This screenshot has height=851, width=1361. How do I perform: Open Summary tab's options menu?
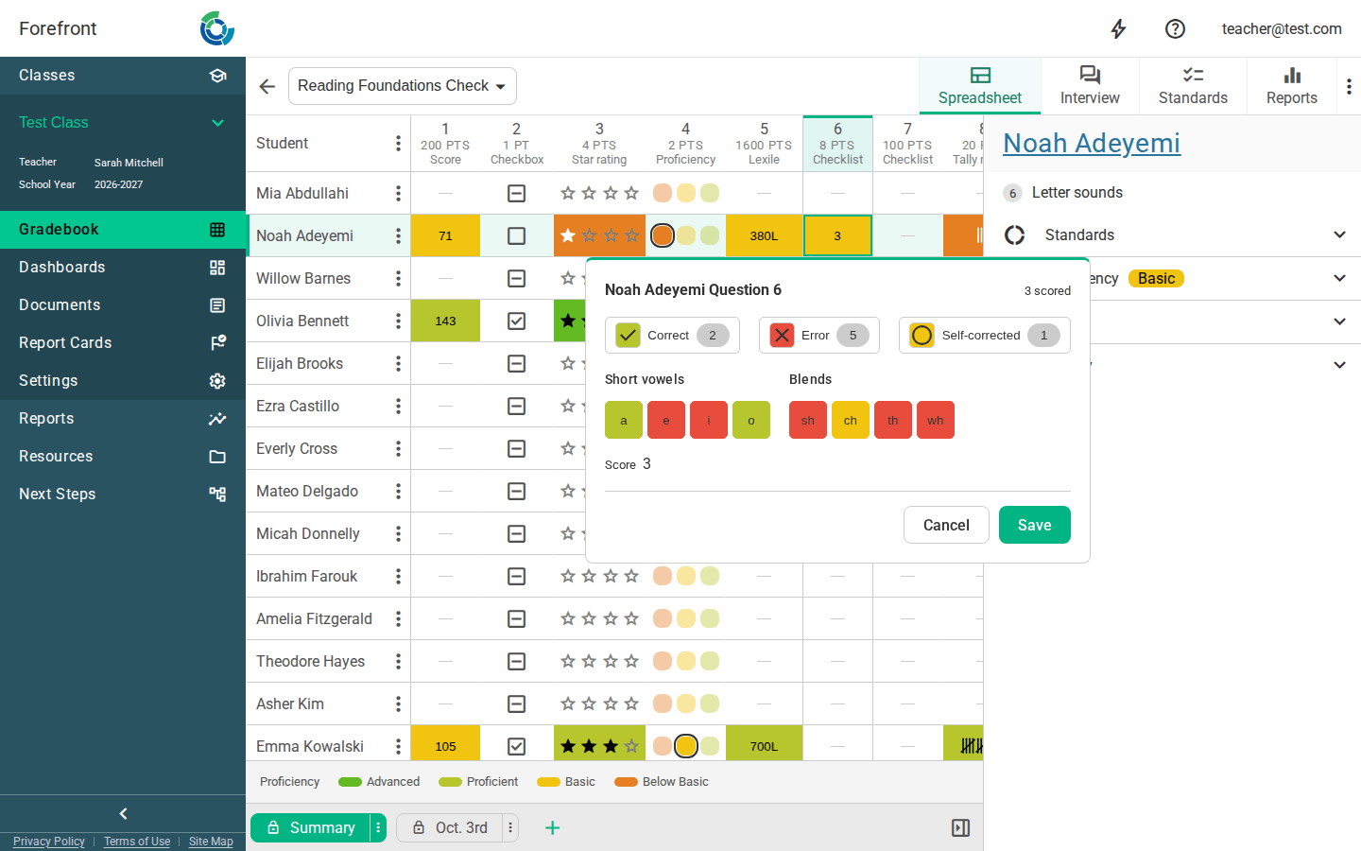coord(378,827)
